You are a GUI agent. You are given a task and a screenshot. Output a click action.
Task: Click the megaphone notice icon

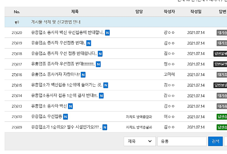[17, 22]
